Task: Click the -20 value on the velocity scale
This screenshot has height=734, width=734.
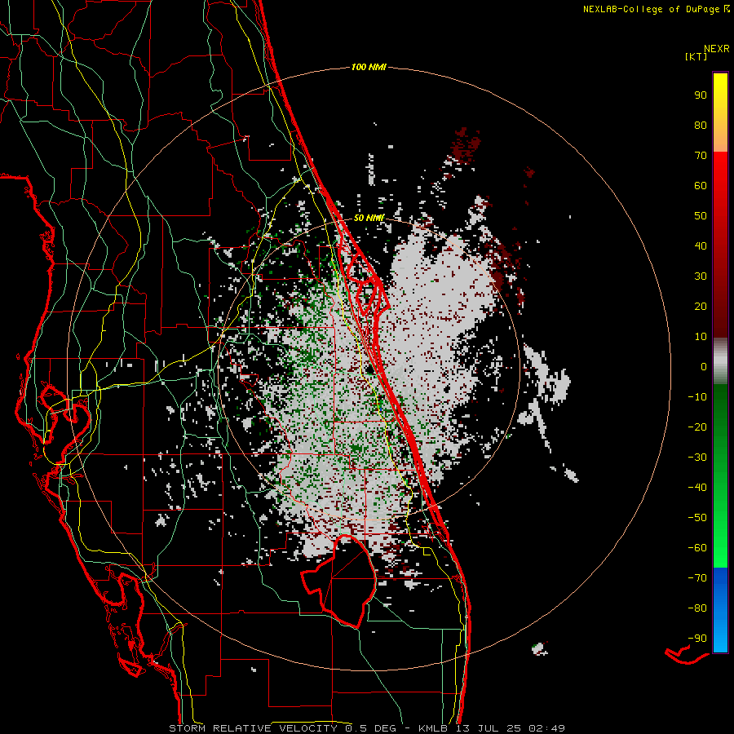Action: click(x=697, y=427)
